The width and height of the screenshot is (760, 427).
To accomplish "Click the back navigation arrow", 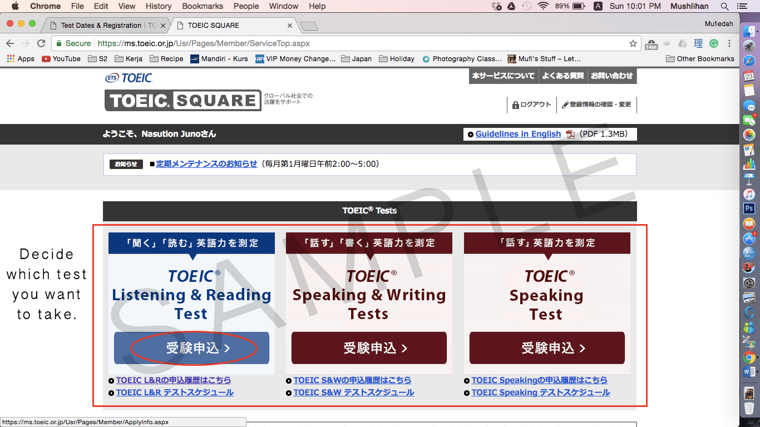I will pos(10,43).
